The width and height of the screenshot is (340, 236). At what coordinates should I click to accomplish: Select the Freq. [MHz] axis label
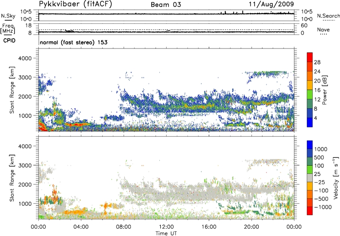(8, 29)
